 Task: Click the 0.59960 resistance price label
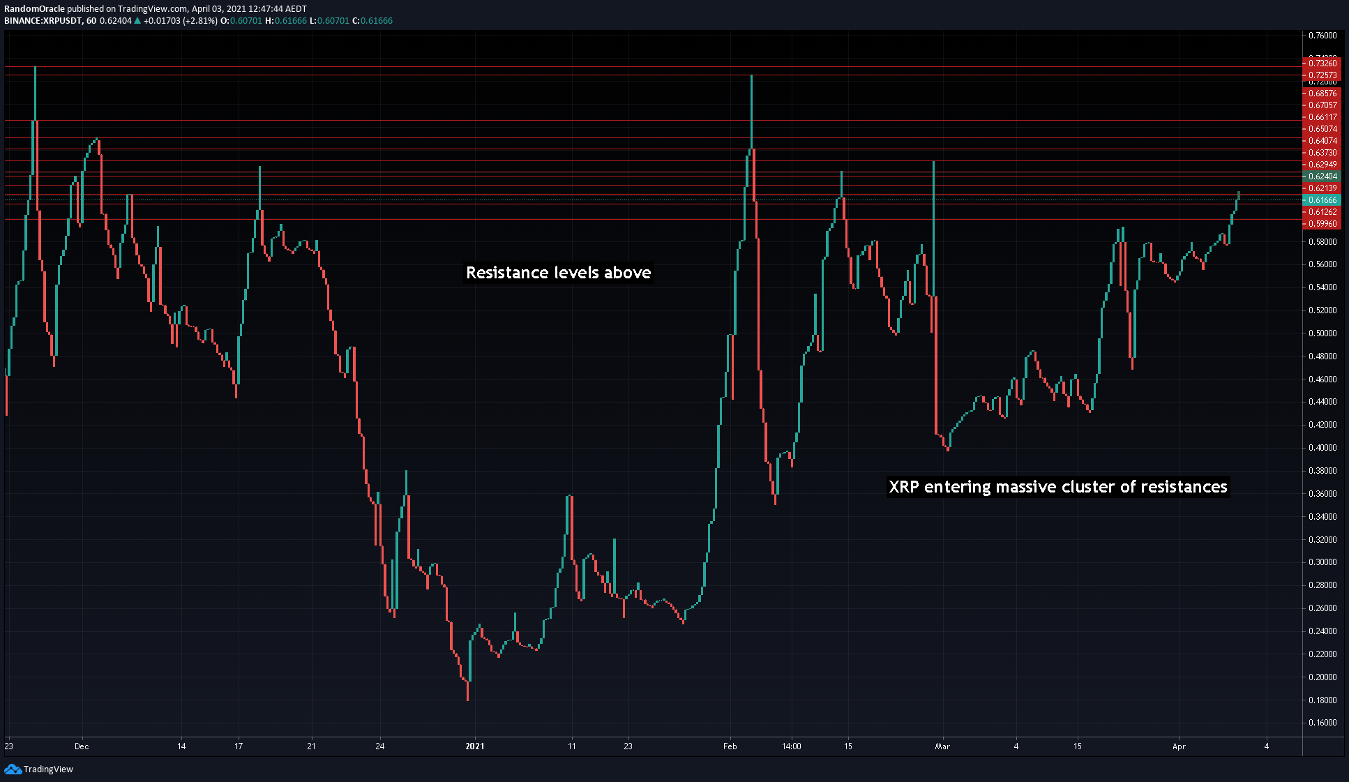coord(1322,224)
